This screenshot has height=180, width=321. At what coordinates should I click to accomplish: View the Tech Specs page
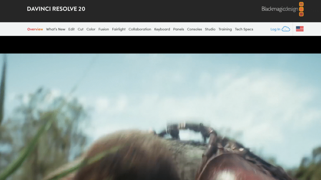coord(244,29)
